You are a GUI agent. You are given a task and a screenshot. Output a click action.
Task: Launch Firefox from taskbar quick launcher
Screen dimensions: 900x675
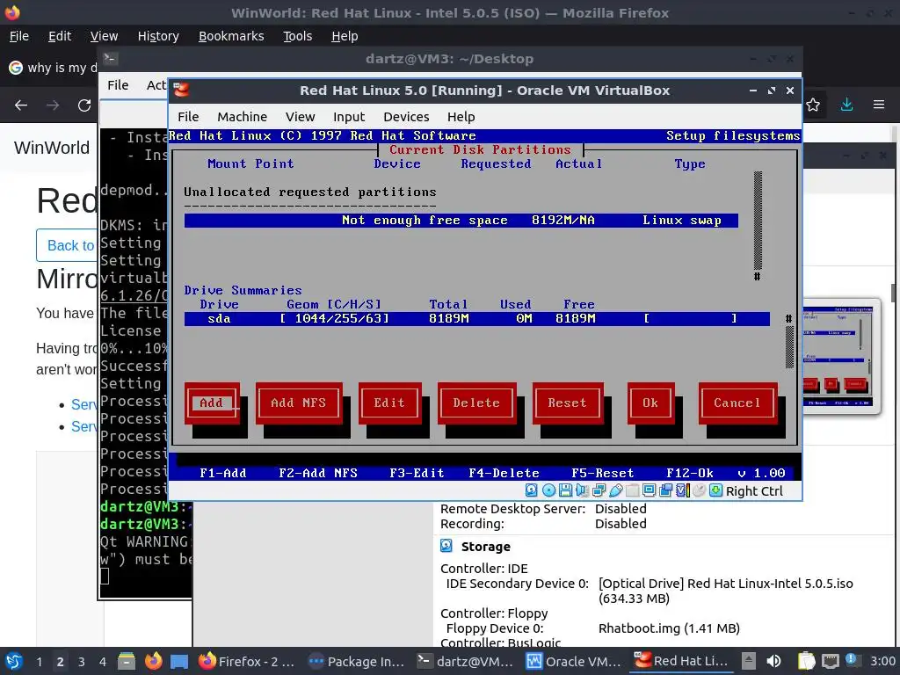[x=153, y=661]
